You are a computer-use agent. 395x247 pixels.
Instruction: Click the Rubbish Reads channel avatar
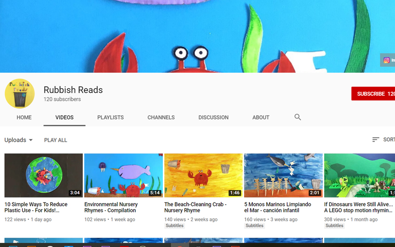coord(20,94)
